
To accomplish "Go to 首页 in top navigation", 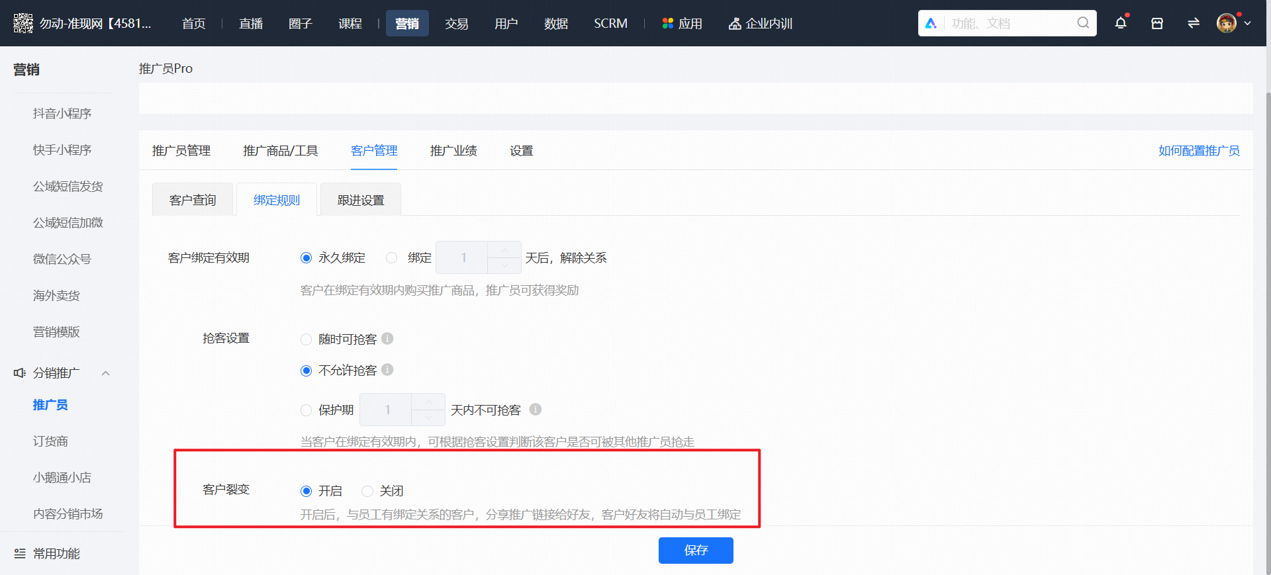I will (x=194, y=23).
